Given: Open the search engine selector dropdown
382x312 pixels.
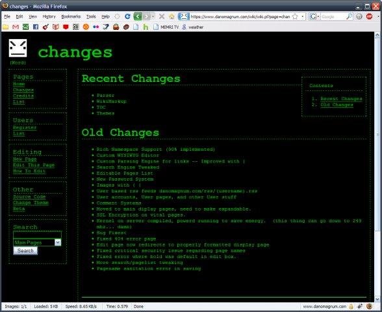Looking at the screenshot, I should point(314,17).
